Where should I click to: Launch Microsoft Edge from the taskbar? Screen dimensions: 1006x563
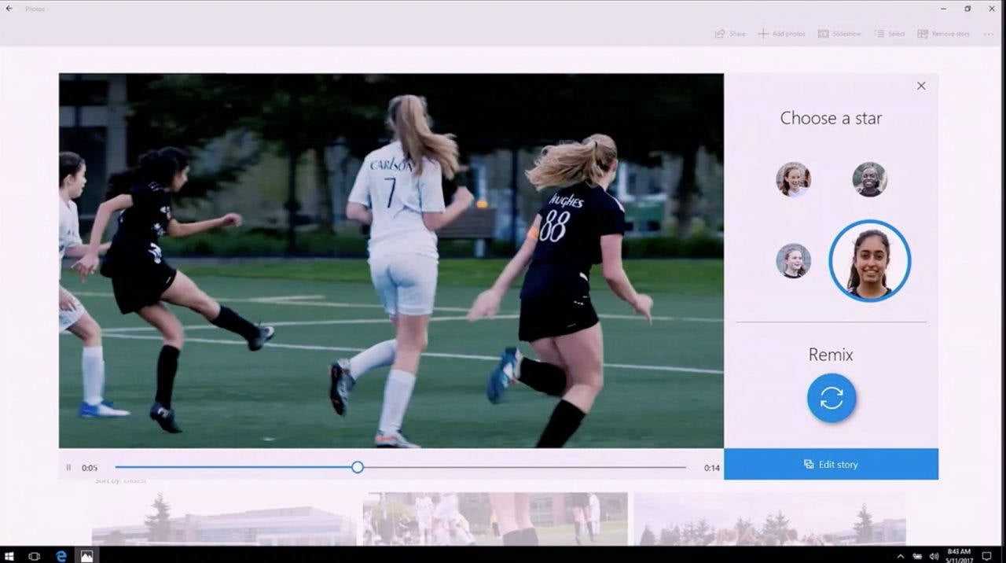61,556
